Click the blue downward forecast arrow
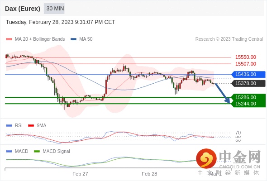267x181 pixels. pos(223,93)
